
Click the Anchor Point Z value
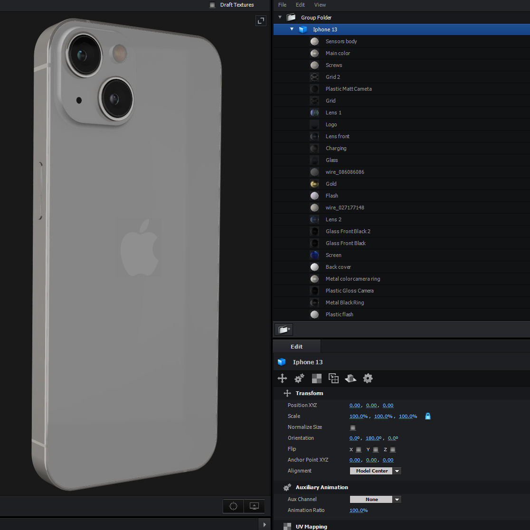click(x=388, y=460)
